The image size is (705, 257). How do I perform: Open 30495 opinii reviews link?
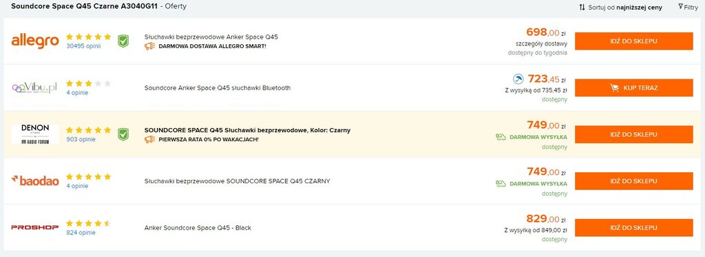tap(83, 46)
